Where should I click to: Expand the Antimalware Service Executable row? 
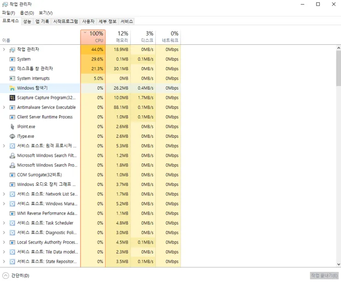pyautogui.click(x=4, y=108)
